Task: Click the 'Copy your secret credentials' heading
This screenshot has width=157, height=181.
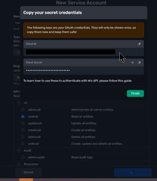Action: (52, 13)
